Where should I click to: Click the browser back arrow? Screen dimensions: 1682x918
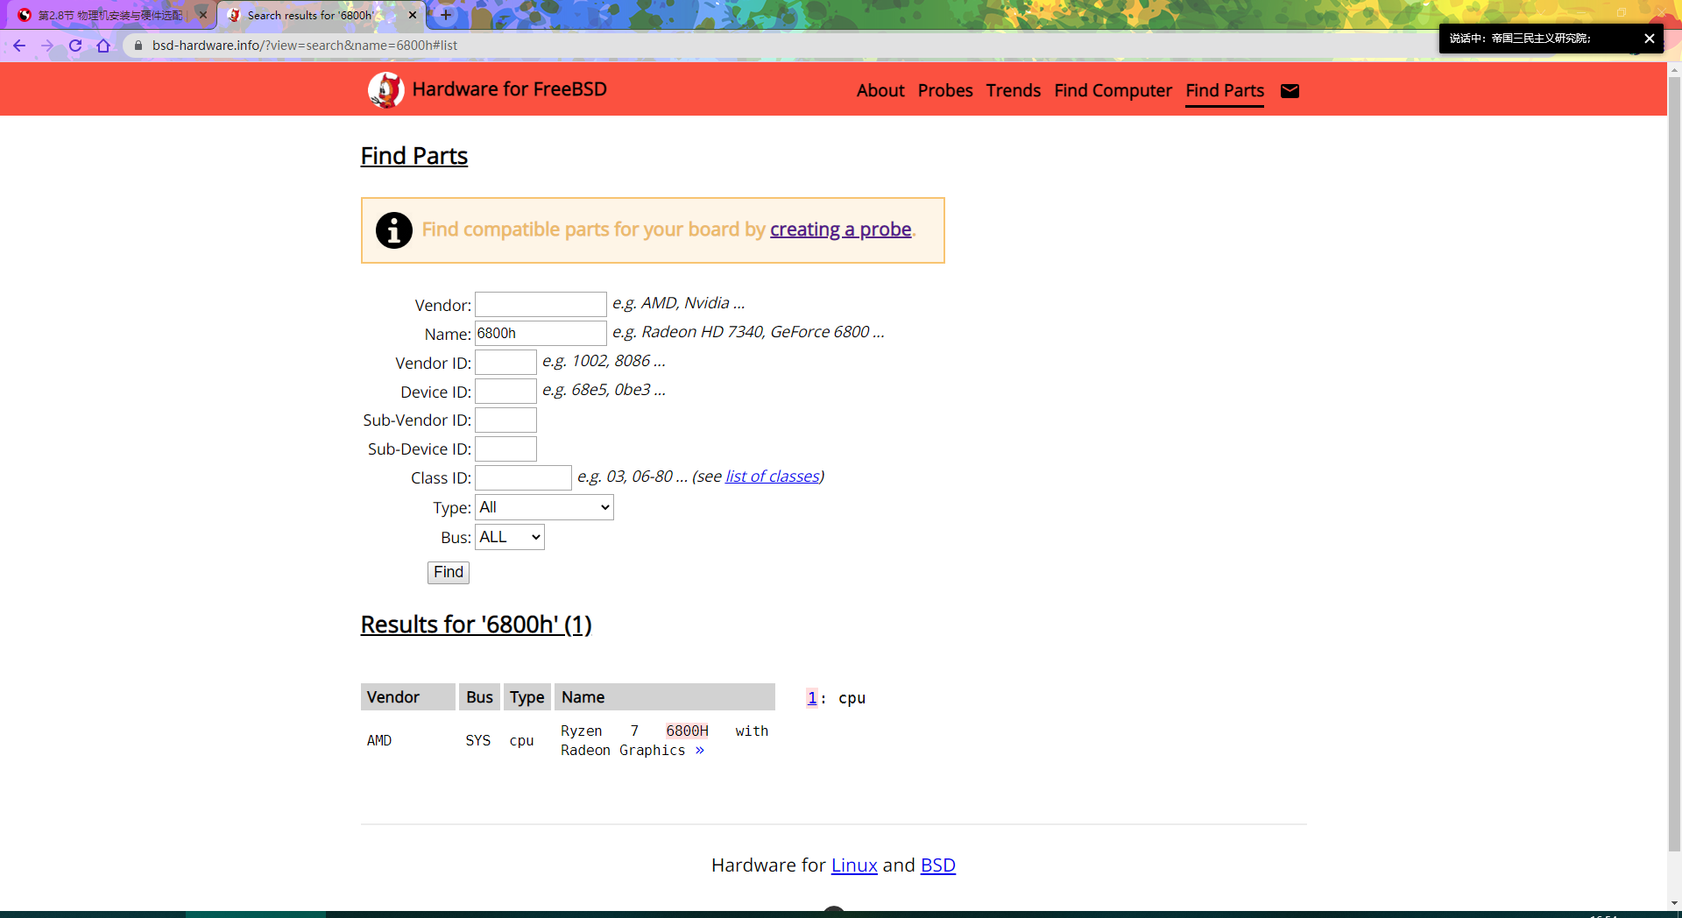click(19, 46)
